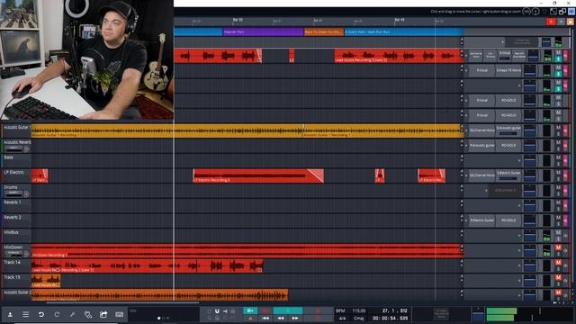Open the wrench settings icon
Viewport: 576px width, 324px height.
72,314
